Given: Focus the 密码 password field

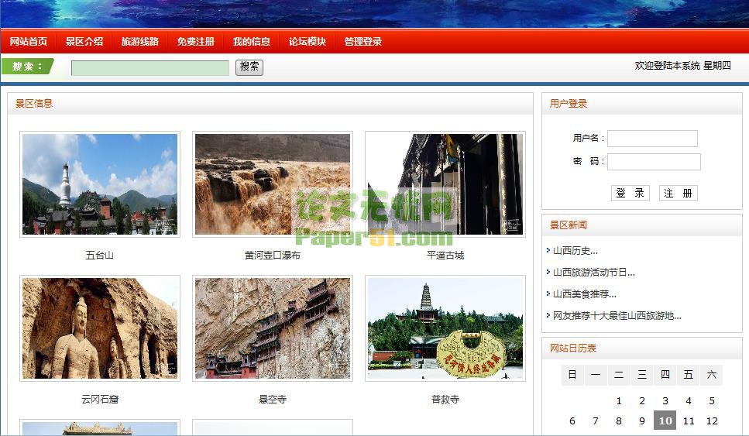Looking at the screenshot, I should coord(654,162).
